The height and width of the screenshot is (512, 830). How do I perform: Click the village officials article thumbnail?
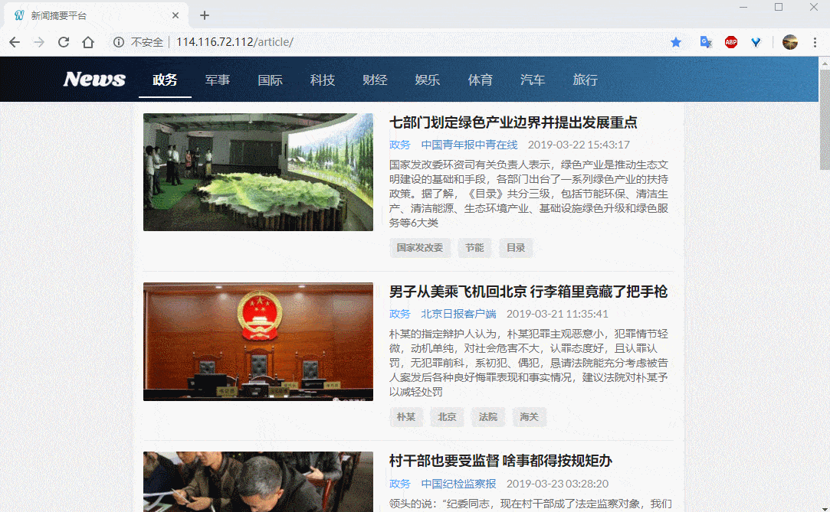pos(258,482)
